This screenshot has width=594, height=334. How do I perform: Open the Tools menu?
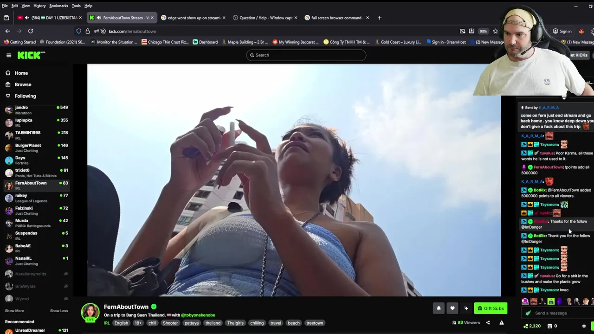pos(76,6)
